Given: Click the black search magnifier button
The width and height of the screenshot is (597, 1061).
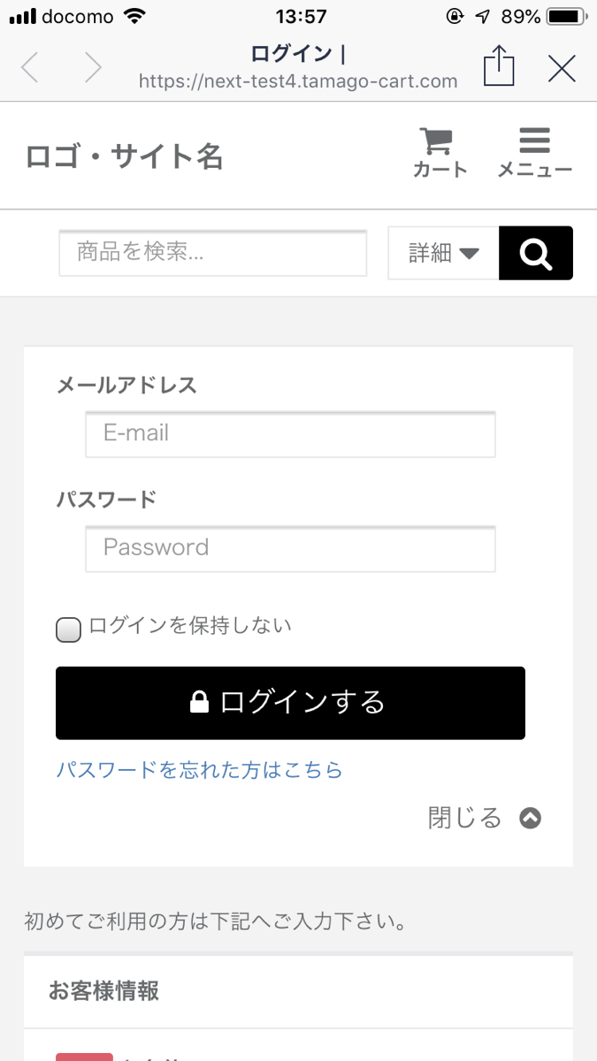Looking at the screenshot, I should coord(535,254).
